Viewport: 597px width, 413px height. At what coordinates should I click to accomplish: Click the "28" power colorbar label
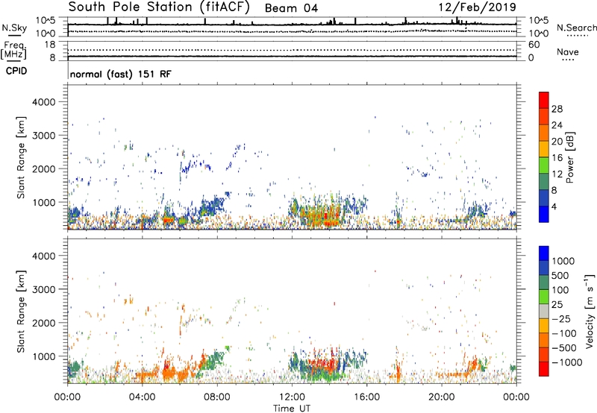click(x=557, y=109)
